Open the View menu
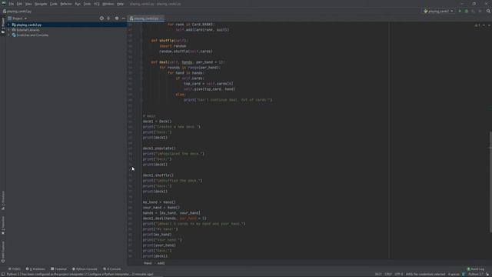This screenshot has height=277, width=492. coord(28,4)
